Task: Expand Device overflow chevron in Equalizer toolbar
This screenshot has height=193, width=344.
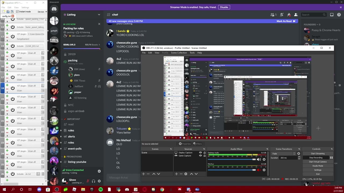Action: [x=46, y=12]
